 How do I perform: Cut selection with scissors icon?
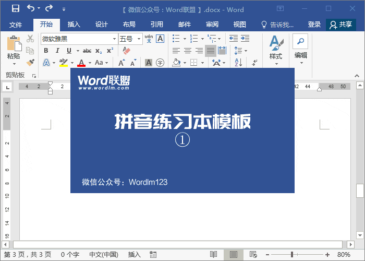coord(30,39)
